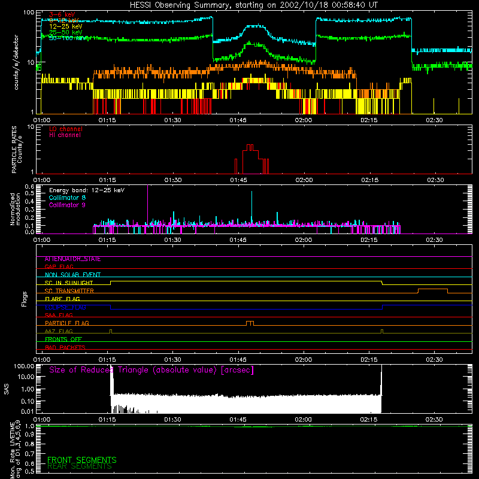Click the SC_IN_SUNLIGHT flag label
The width and height of the screenshot is (479, 479).
tap(69, 283)
